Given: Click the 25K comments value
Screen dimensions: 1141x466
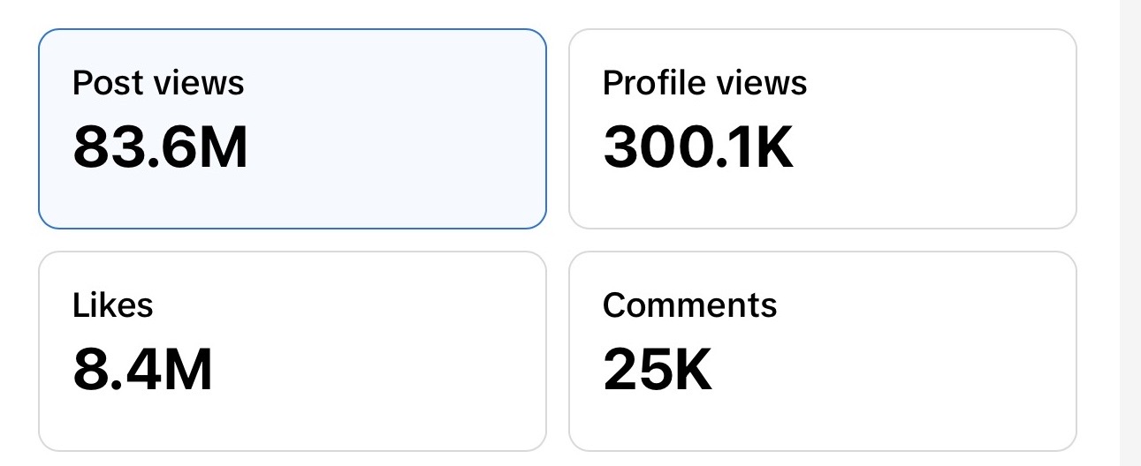Looking at the screenshot, I should [x=658, y=369].
